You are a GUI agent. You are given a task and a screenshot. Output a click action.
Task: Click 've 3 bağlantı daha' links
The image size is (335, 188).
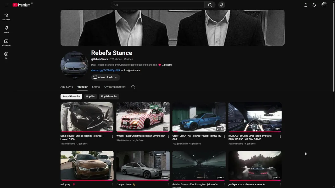(x=131, y=70)
